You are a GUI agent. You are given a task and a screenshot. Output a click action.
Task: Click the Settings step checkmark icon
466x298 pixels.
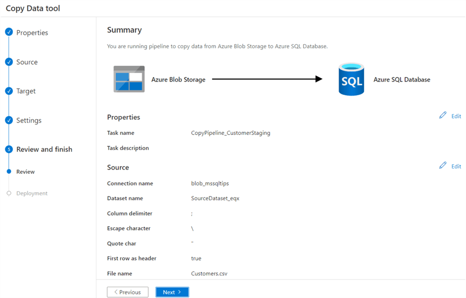click(x=9, y=120)
